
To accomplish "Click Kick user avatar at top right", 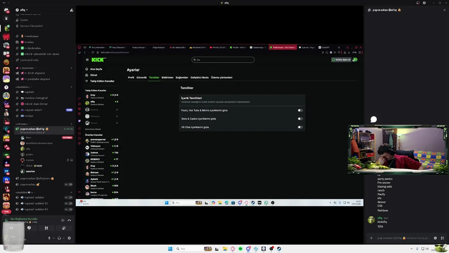I will click(355, 60).
